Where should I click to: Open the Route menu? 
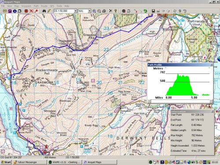44,6
